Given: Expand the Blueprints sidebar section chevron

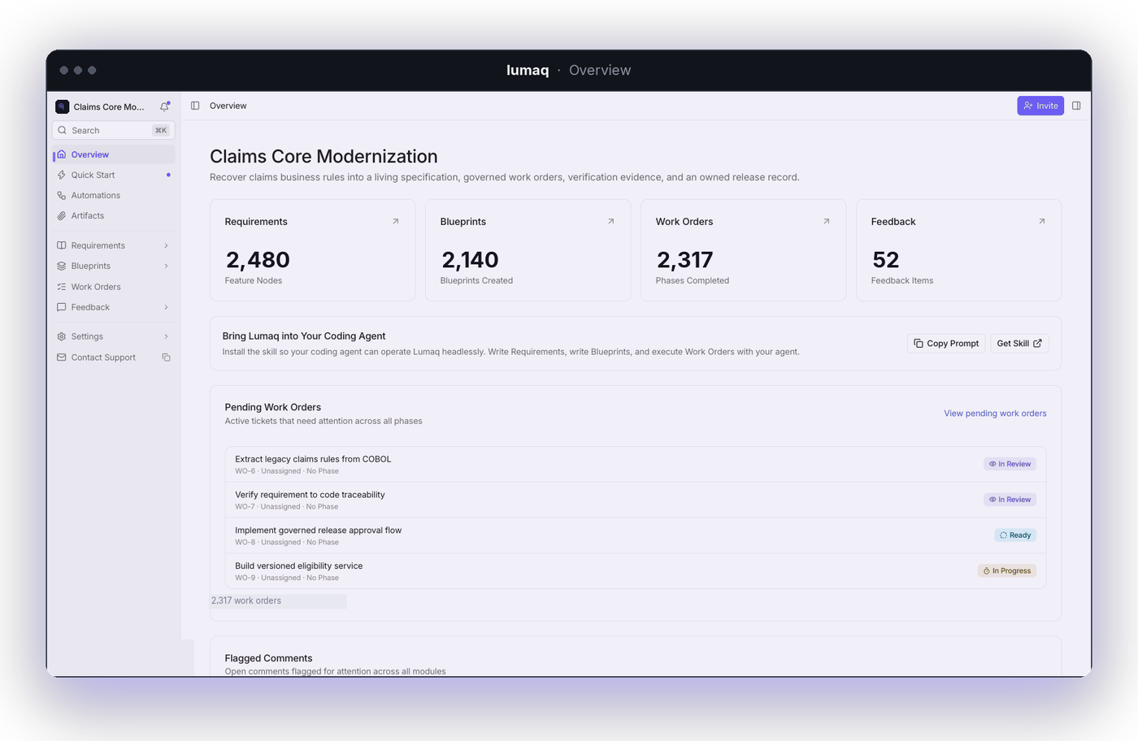Looking at the screenshot, I should (x=166, y=266).
